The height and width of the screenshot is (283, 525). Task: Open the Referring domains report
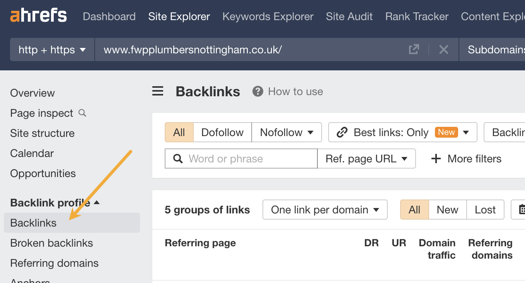54,263
